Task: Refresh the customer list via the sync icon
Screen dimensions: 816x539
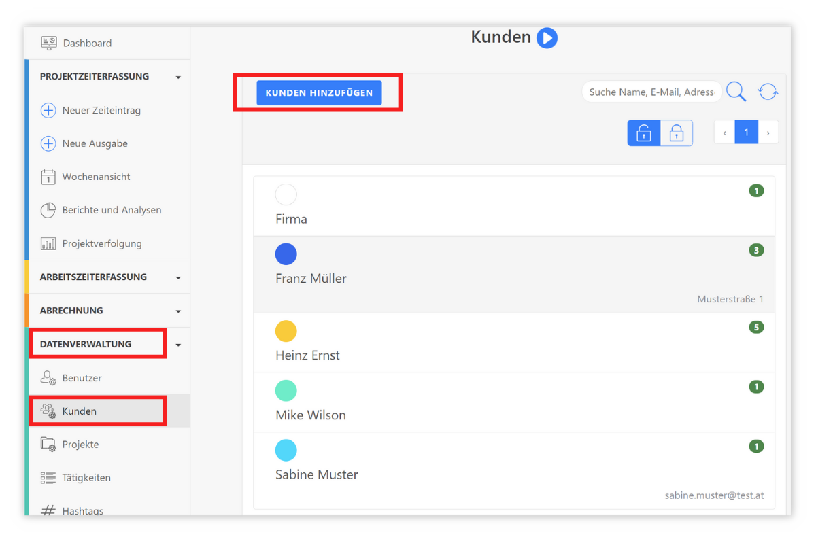Action: pos(768,91)
